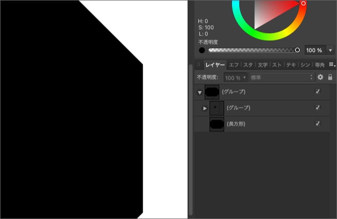This screenshot has height=219, width=337.
Task: Switch to the エフ tab
Action: point(234,65)
